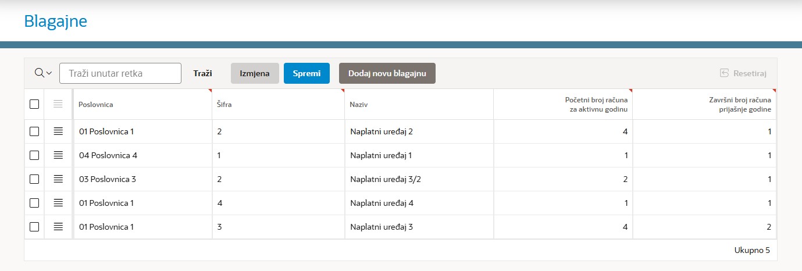Open row actions menu for Naplatni uređaj 1
This screenshot has width=802, height=271.
pyautogui.click(x=58, y=155)
